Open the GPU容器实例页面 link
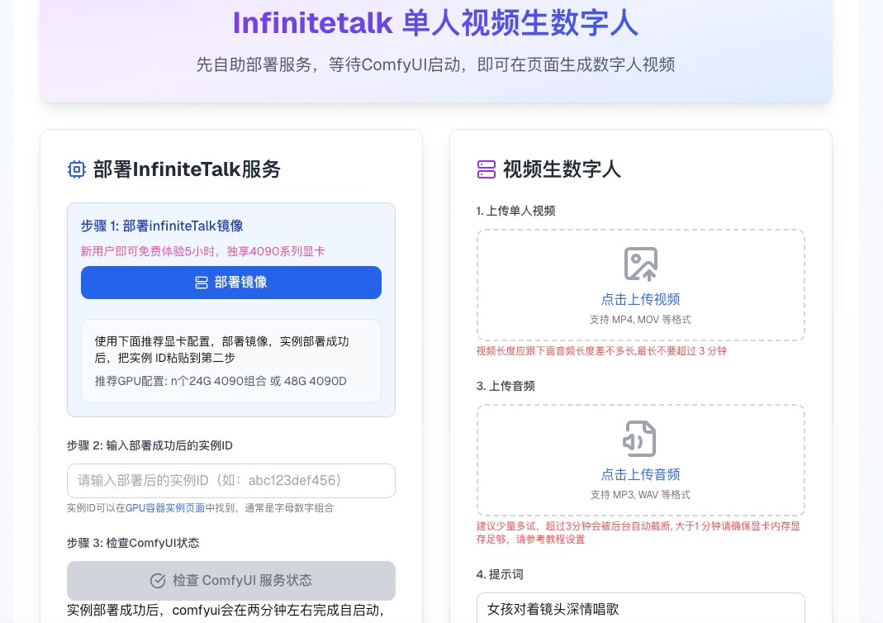Image resolution: width=883 pixels, height=623 pixels. pyautogui.click(x=165, y=508)
